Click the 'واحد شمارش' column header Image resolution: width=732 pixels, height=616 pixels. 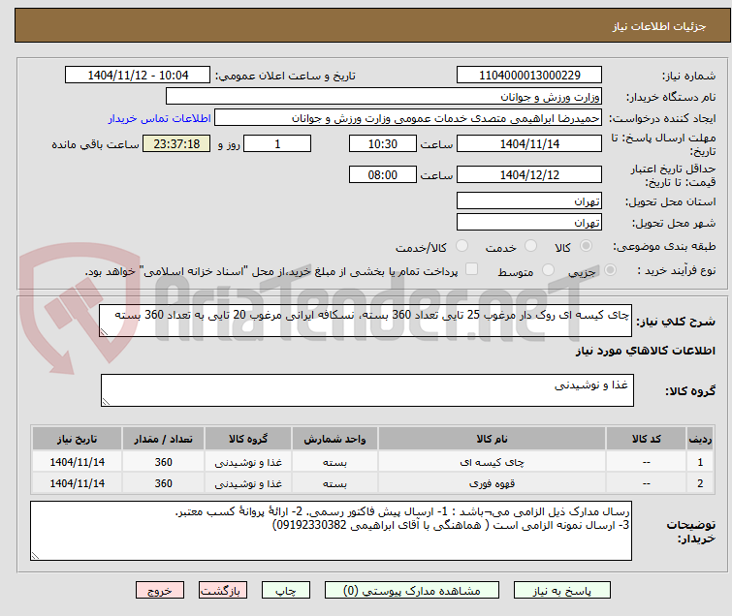[x=334, y=439]
